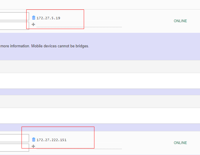Click upper name field left of 172.27.5.19

[x=14, y=16]
